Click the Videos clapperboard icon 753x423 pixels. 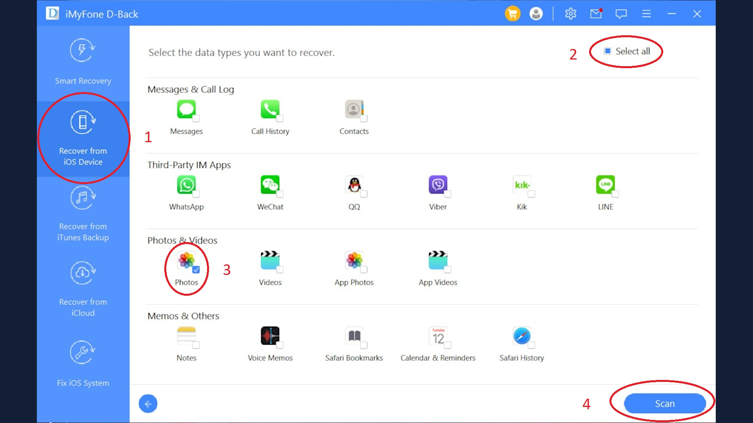tap(270, 260)
